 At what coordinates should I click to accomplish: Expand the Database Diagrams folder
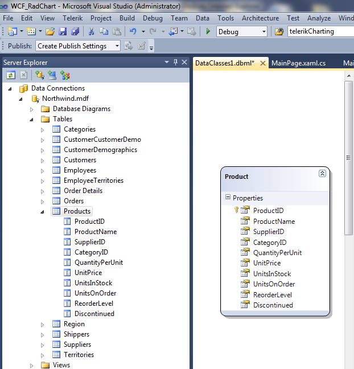click(31, 109)
